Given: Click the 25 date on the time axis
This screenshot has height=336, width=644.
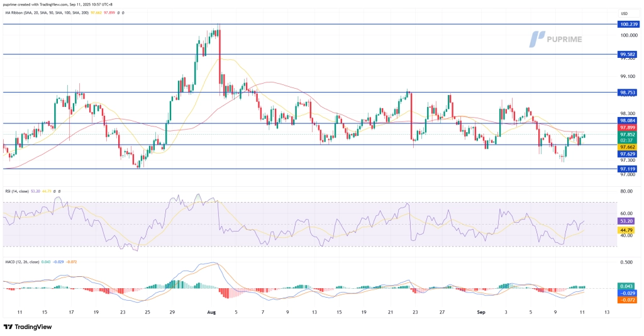Looking at the screenshot, I should pyautogui.click(x=147, y=312).
